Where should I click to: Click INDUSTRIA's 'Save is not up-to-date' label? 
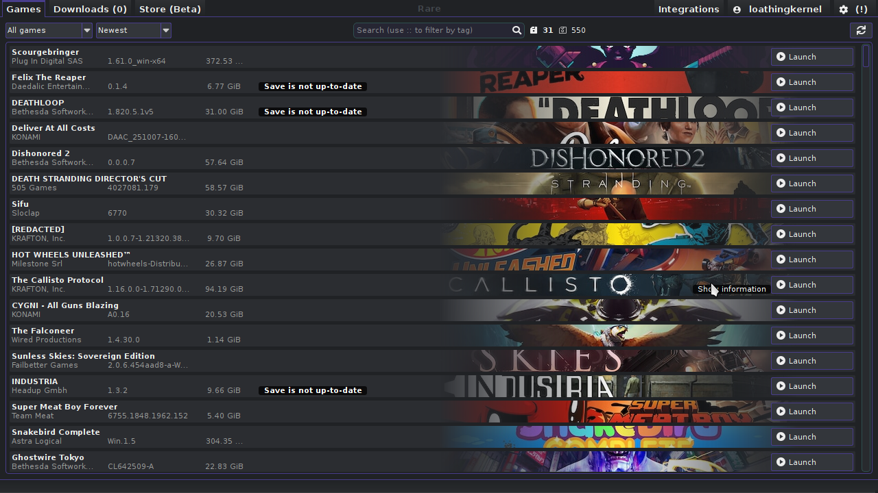coord(313,390)
